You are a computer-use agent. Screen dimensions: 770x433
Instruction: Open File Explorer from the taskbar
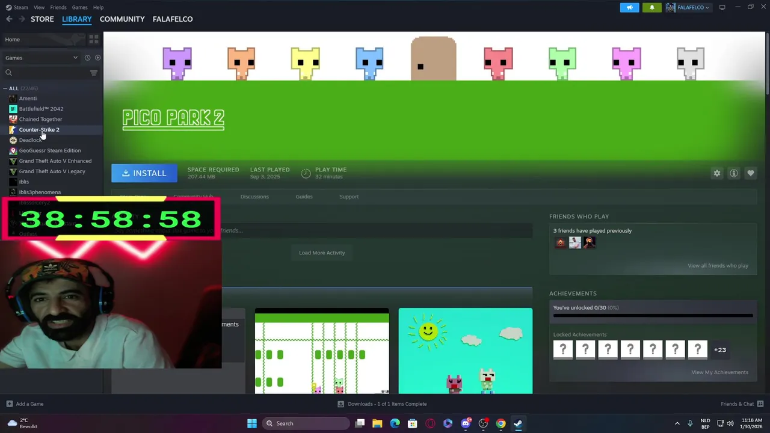click(377, 423)
